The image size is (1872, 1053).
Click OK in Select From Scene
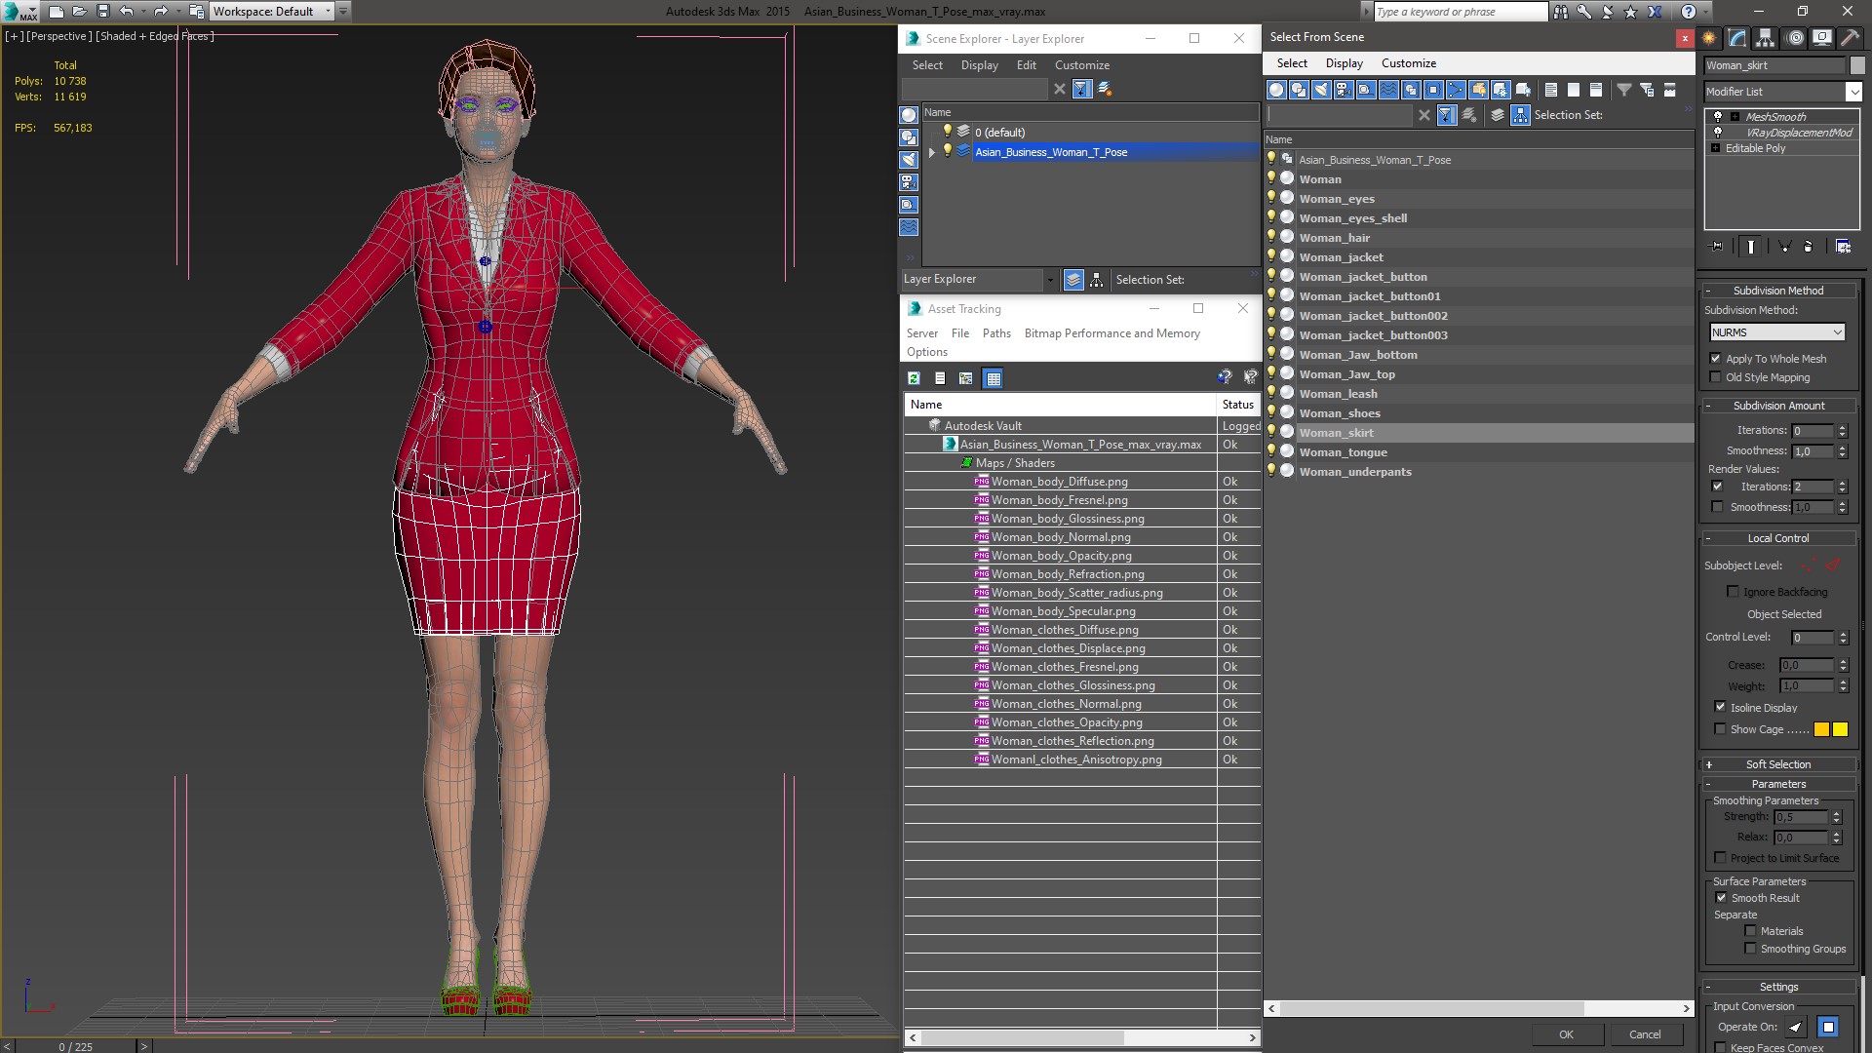[x=1566, y=1034]
